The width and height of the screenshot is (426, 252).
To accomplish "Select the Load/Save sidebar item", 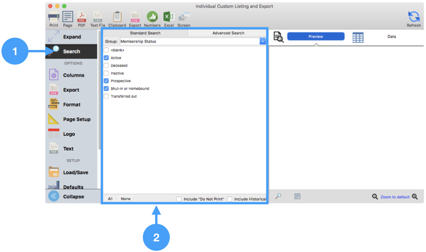I will tap(75, 172).
